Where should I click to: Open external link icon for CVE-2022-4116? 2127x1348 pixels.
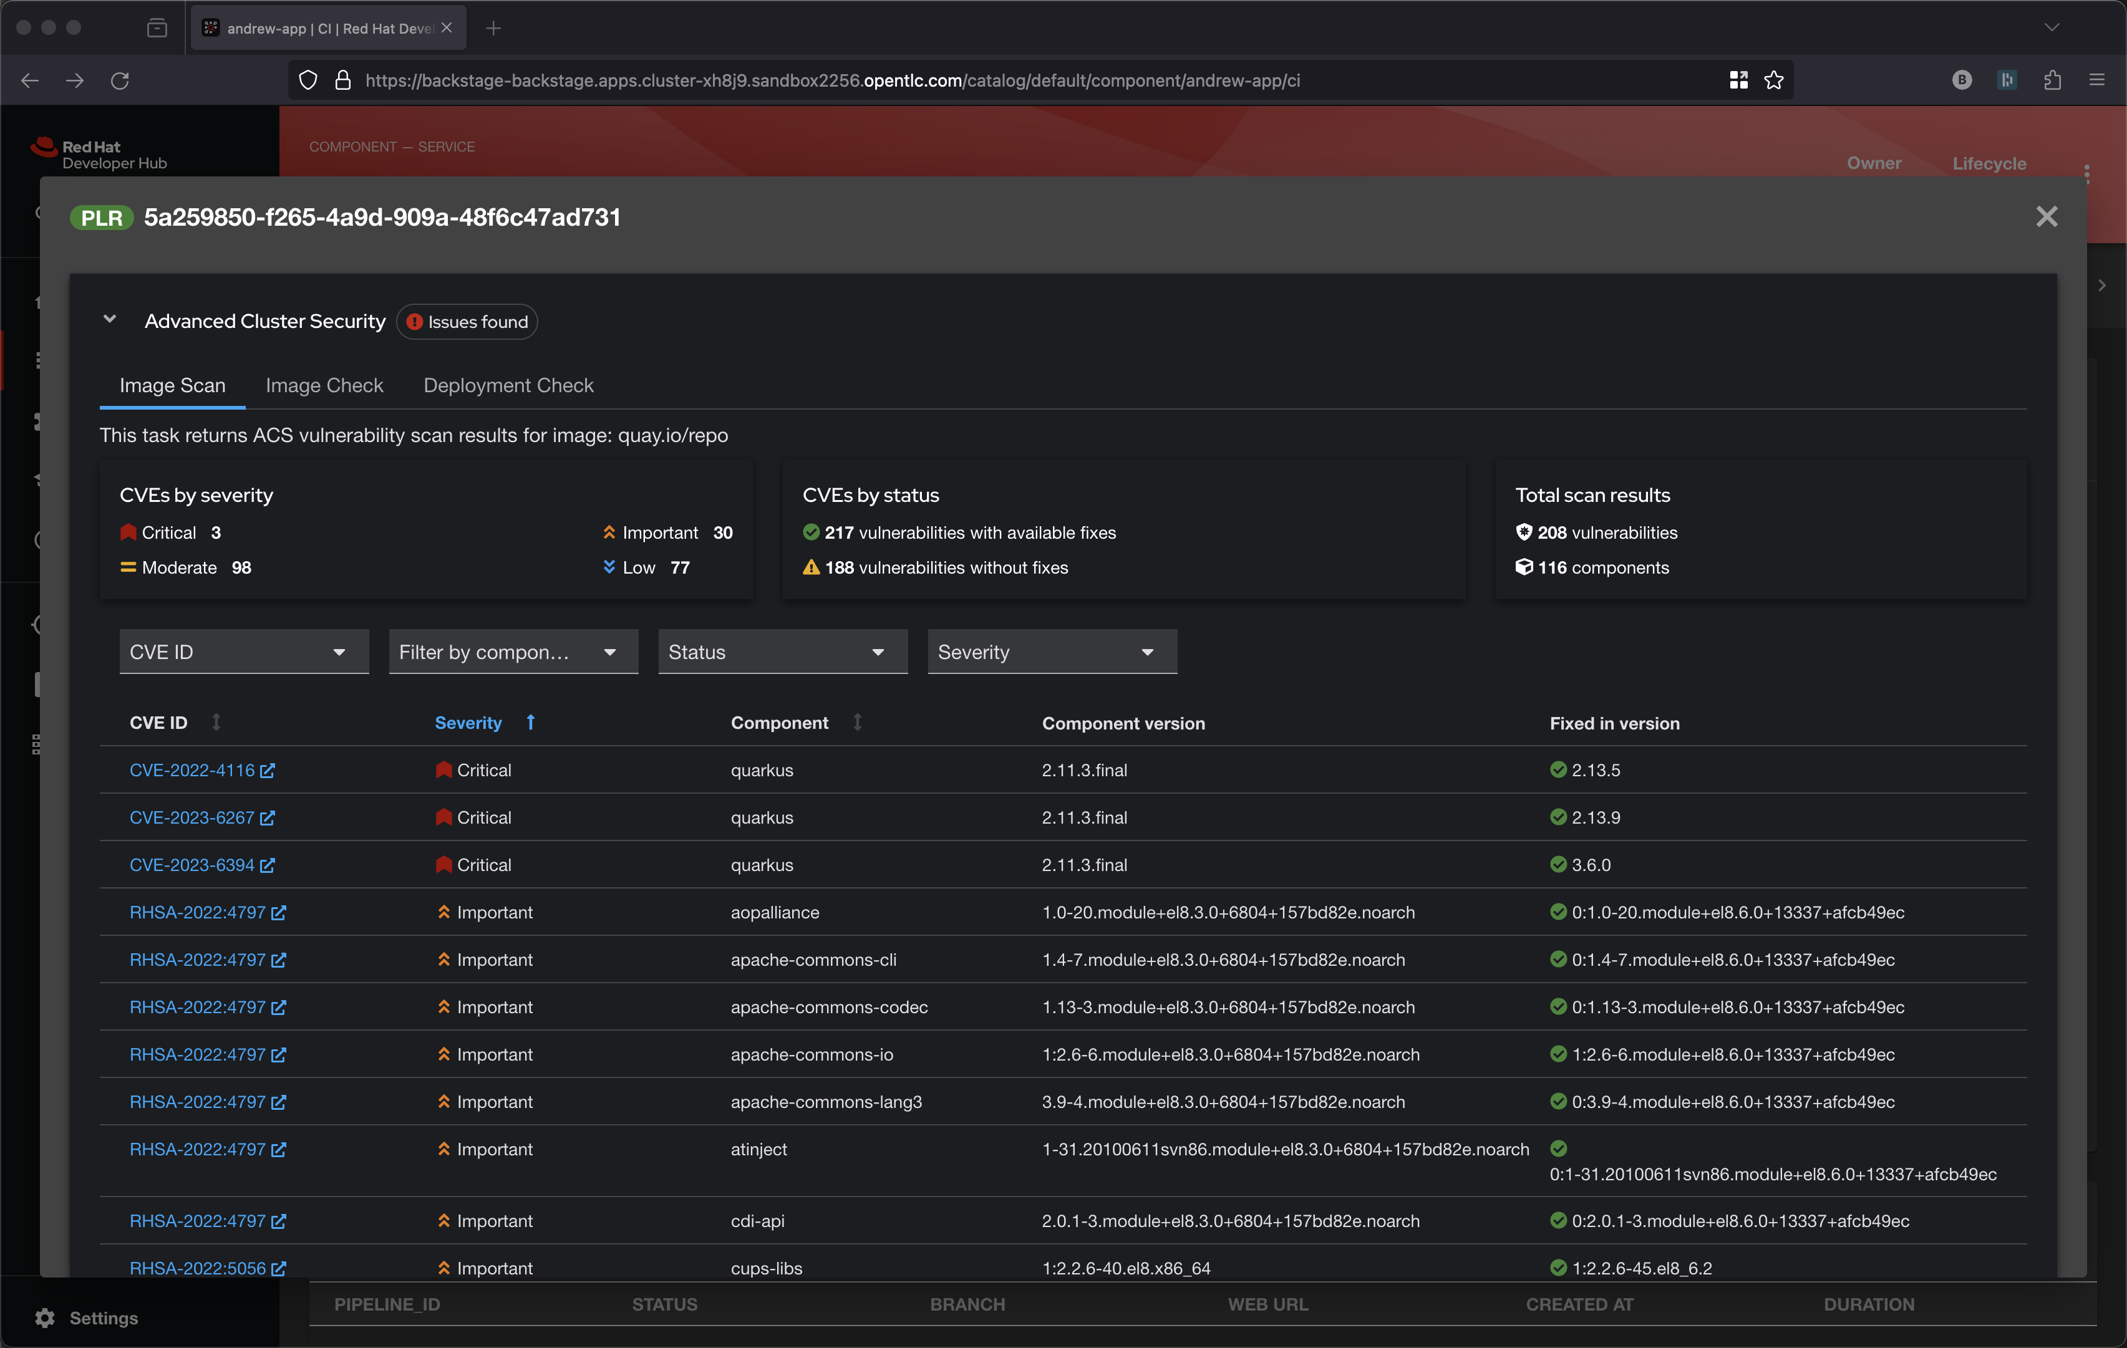268,770
